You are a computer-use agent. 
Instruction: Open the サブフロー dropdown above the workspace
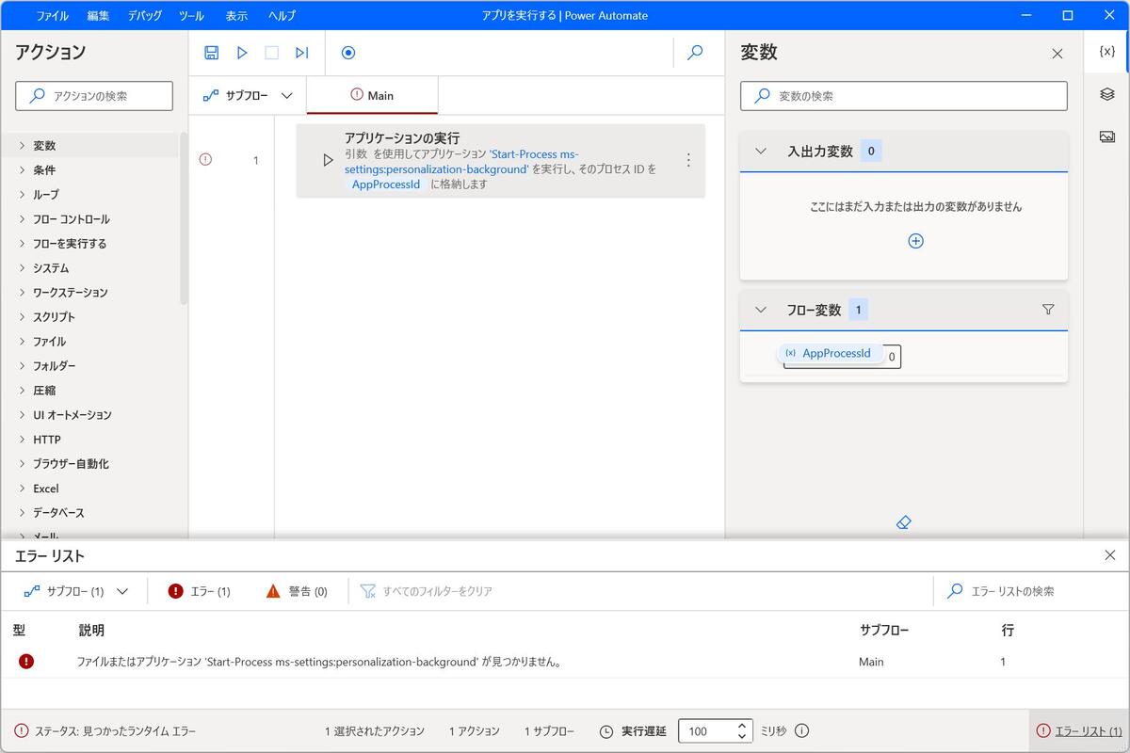[x=248, y=95]
